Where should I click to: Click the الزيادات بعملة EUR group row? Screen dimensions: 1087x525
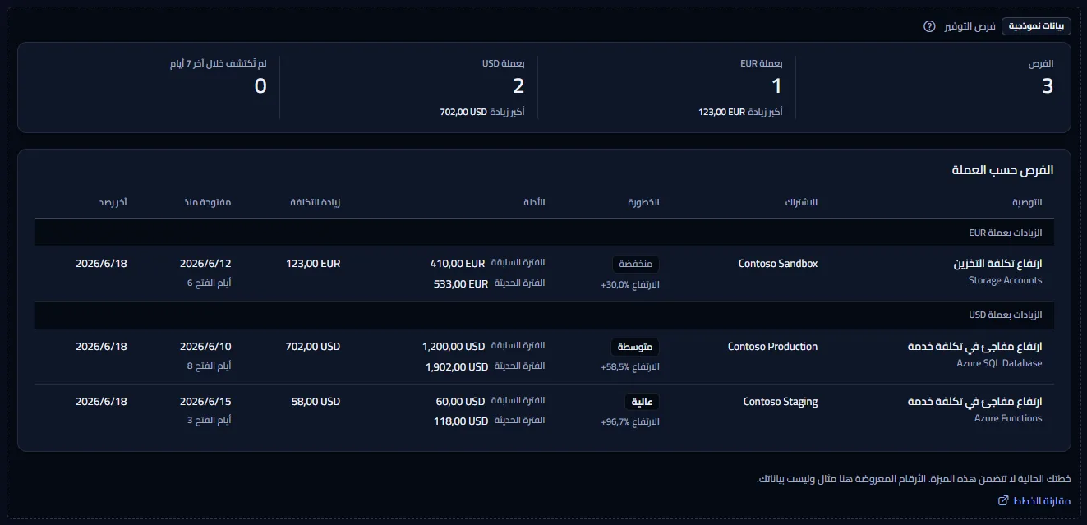pos(544,233)
